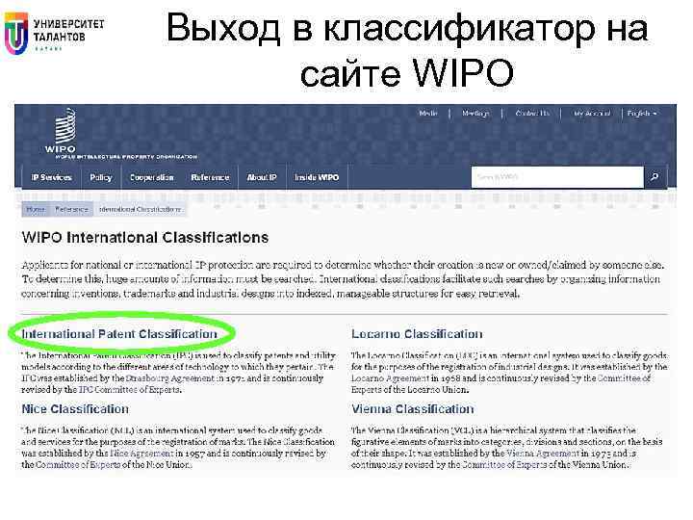
Task: Follow Committee of Experts link in Vienna paragraph
Action: pos(504,465)
